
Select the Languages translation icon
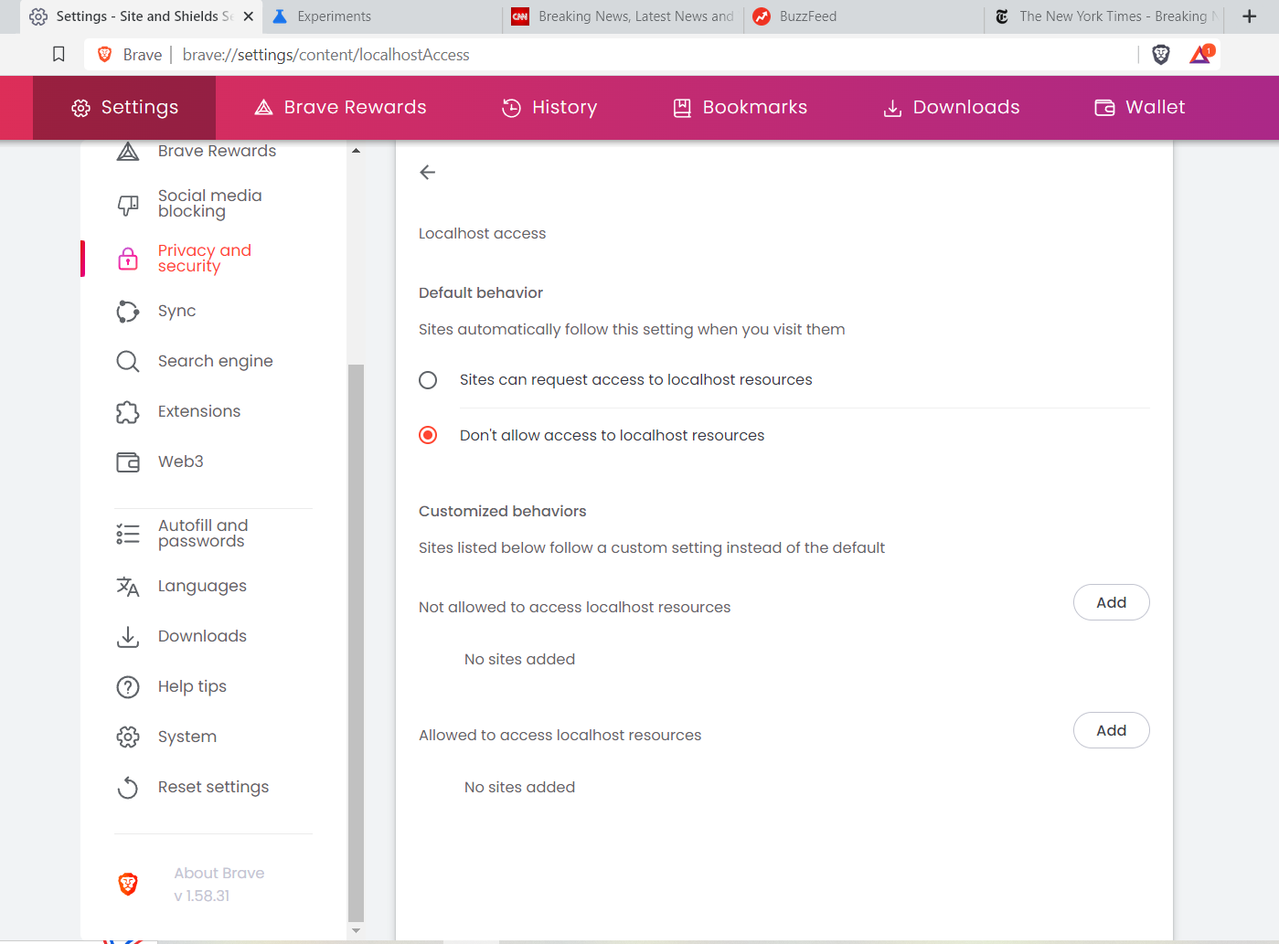pyautogui.click(x=128, y=586)
